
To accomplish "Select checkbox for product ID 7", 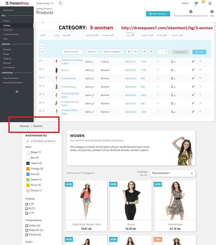I will (40, 111).
